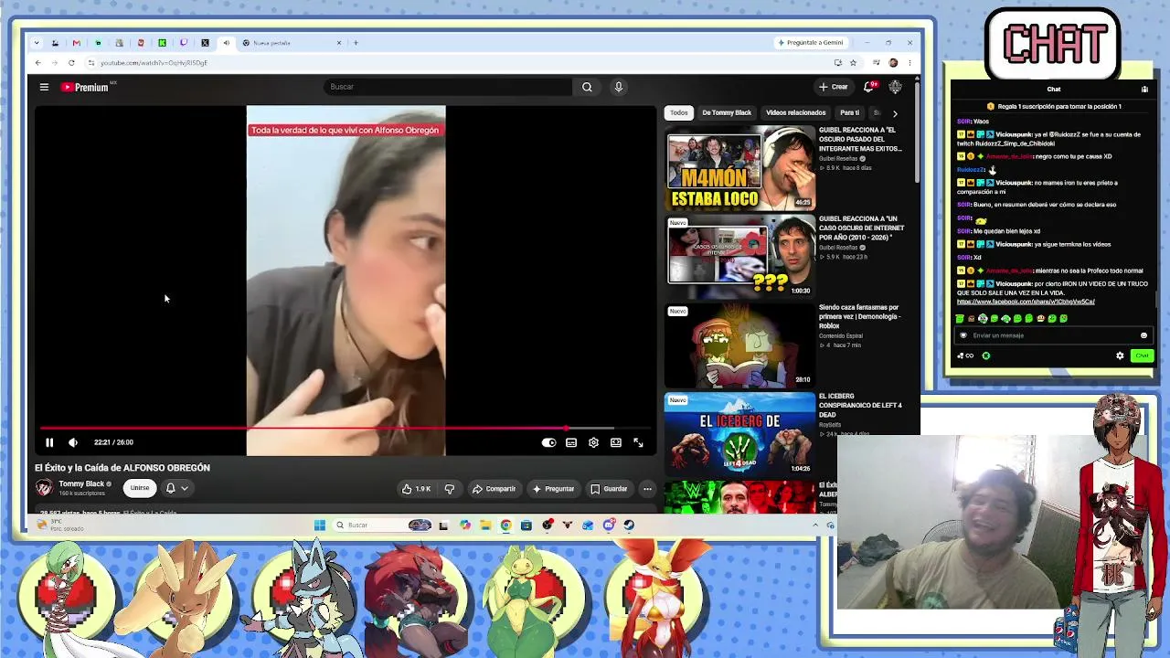Open chat settings gear

pos(1120,356)
